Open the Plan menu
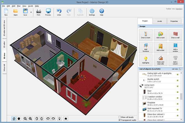 tap(19, 6)
